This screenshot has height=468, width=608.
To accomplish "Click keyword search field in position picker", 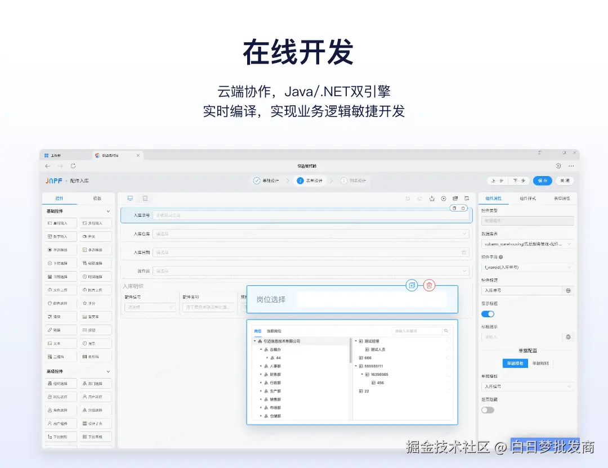I will 417,331.
